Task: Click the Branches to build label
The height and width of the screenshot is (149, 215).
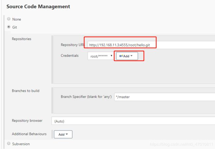Action: click(26, 91)
